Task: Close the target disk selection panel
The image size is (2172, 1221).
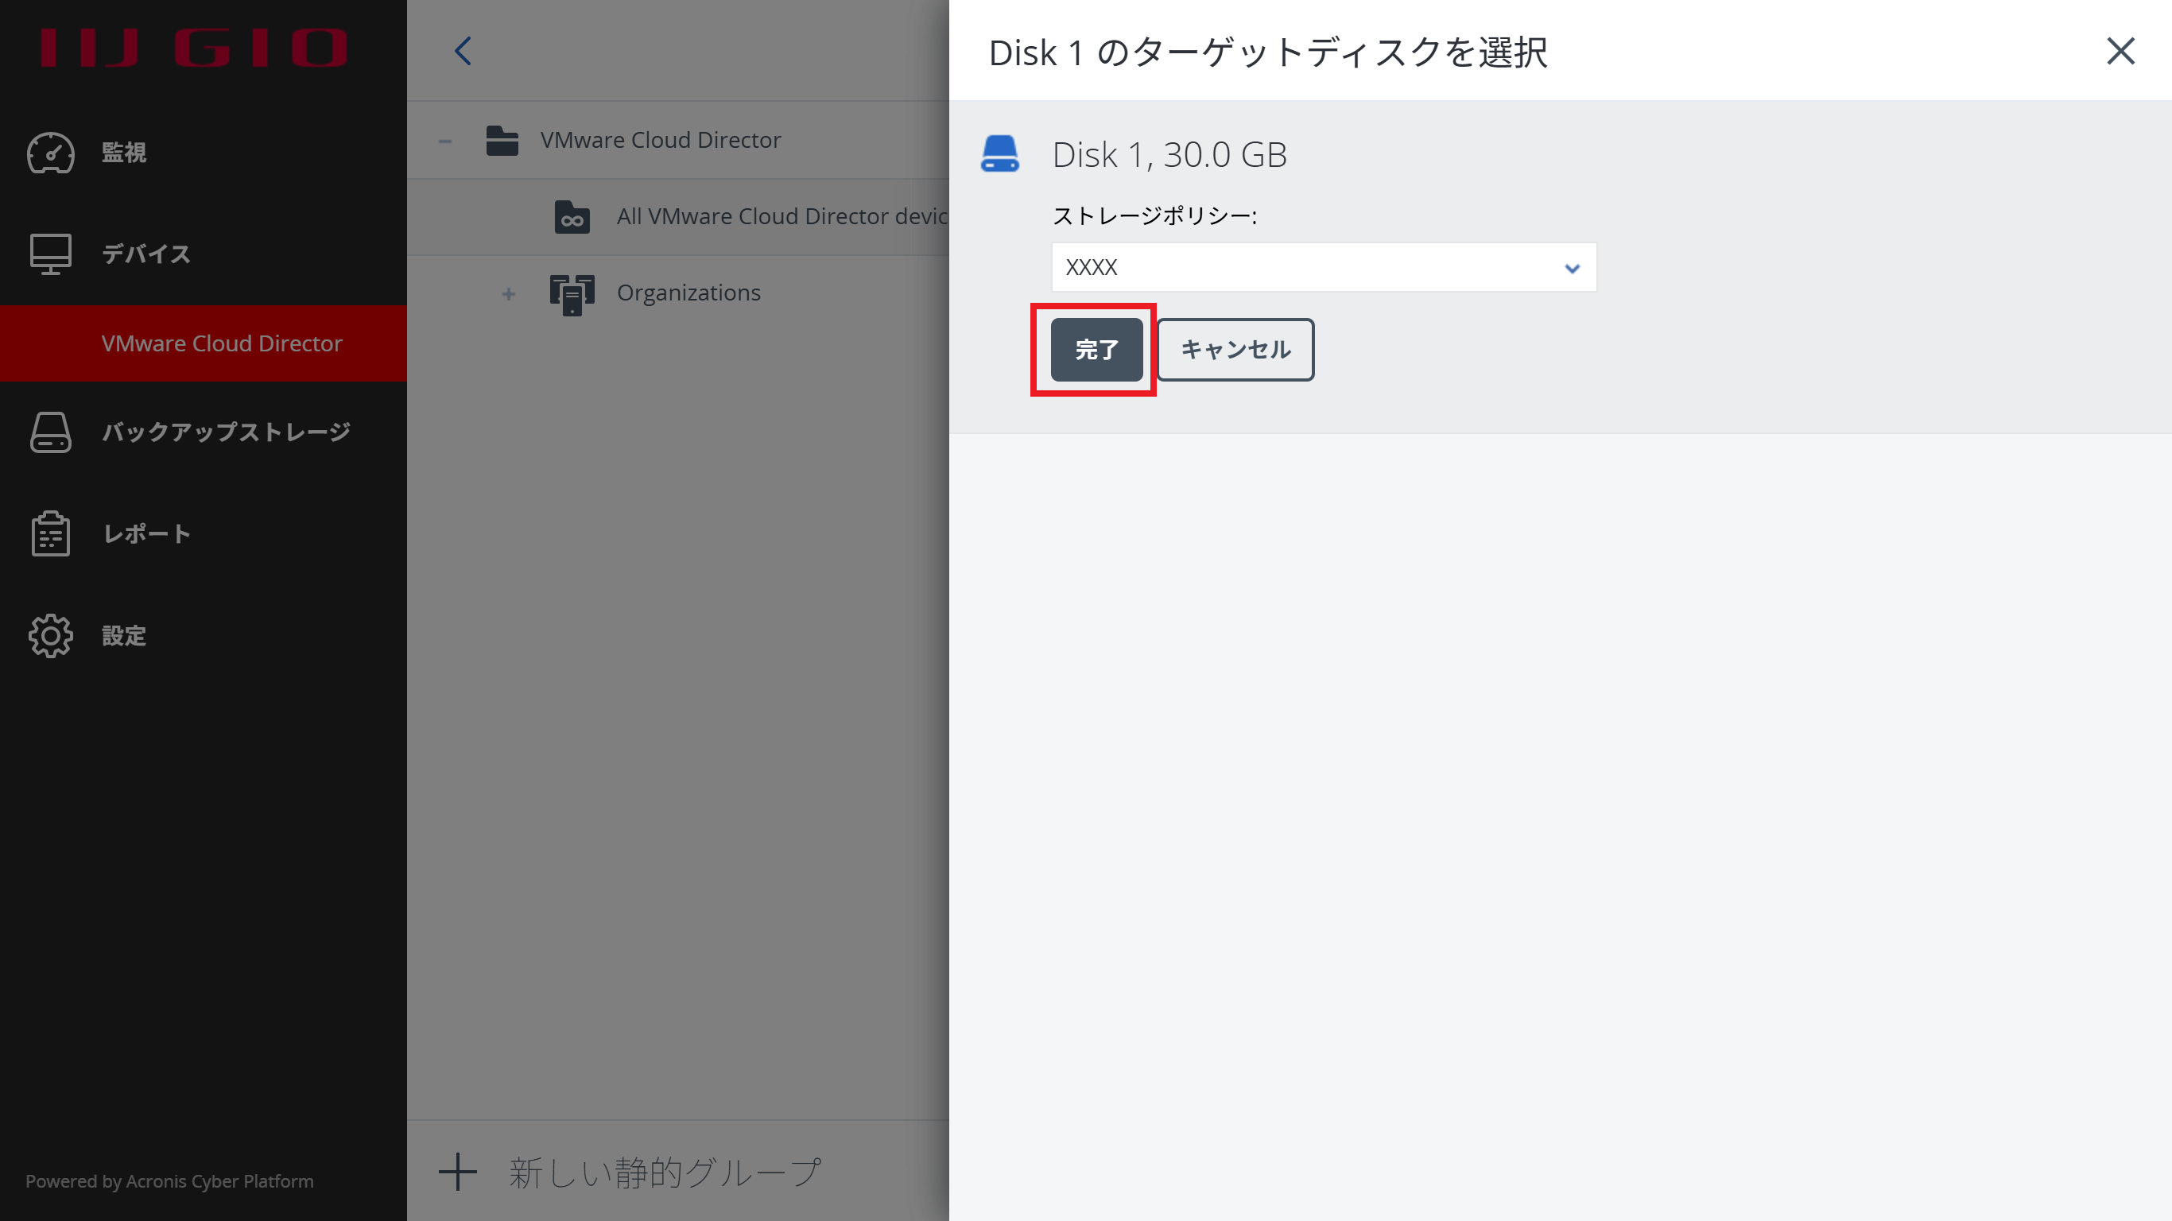Action: [2120, 51]
